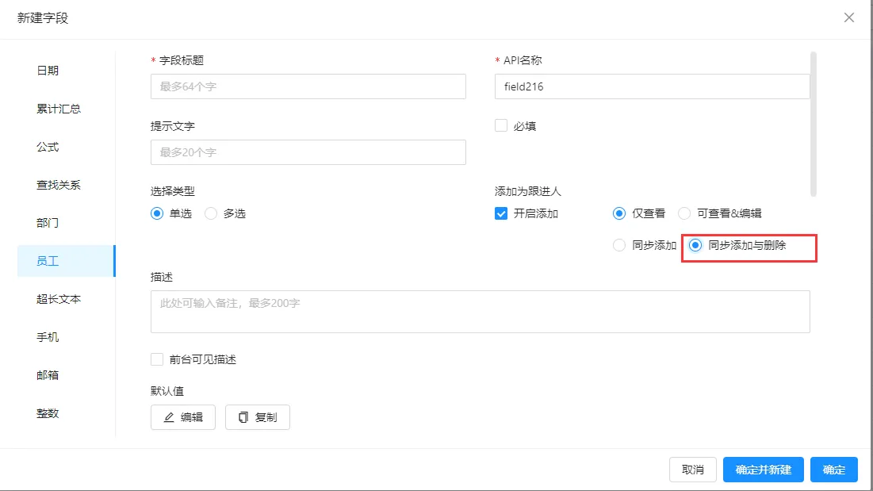873x491 pixels.
Task: Select 查找关系 in the field list
Action: point(59,185)
